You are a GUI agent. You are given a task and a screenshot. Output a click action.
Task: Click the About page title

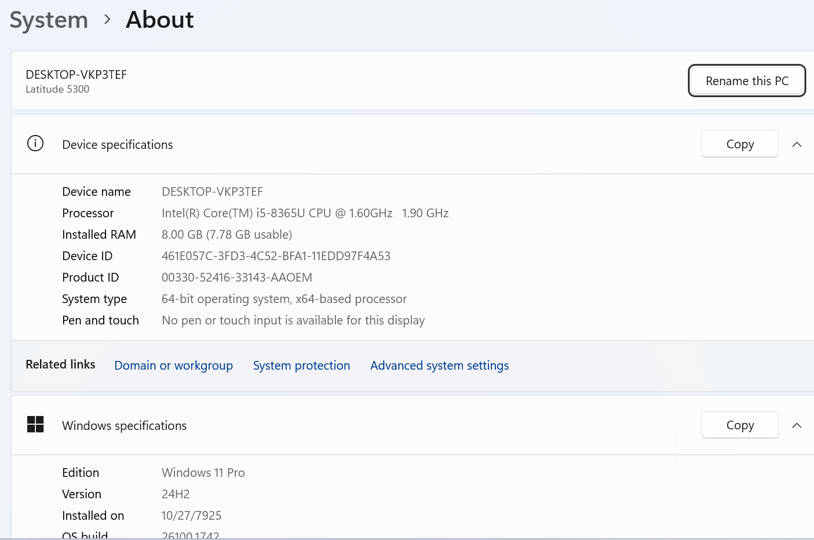click(x=160, y=20)
